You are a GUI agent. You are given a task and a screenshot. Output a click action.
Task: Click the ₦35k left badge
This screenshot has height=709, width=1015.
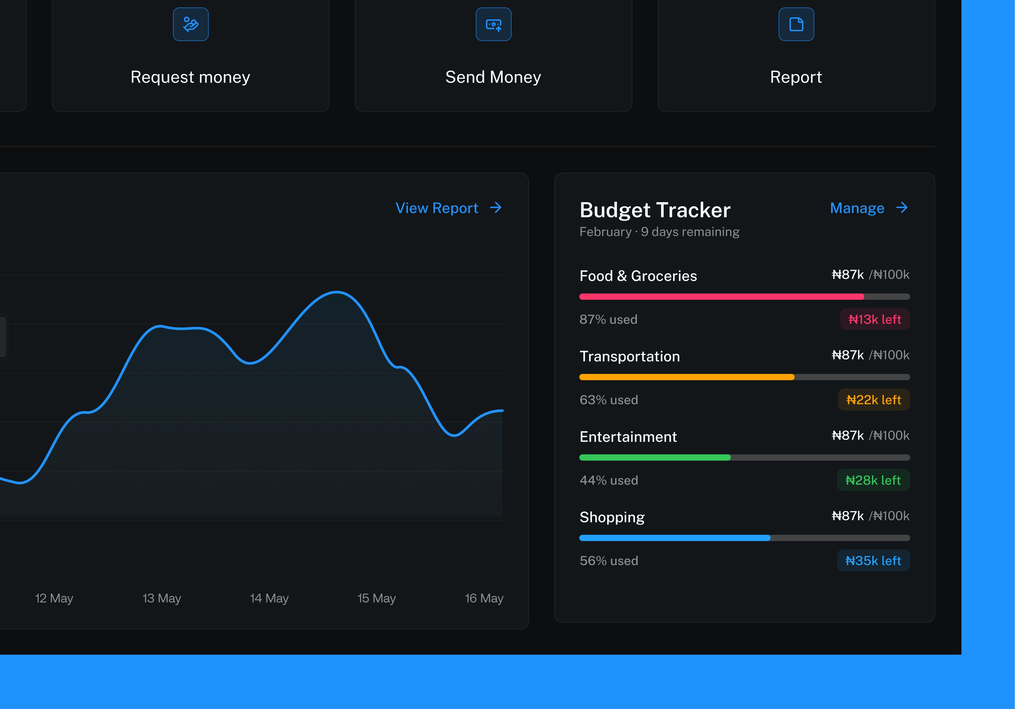873,561
